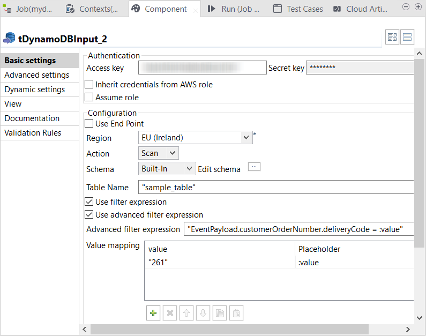Screen dimensions: 426x336
Task: Switch to stacked rows layout icon
Action: [407, 37]
